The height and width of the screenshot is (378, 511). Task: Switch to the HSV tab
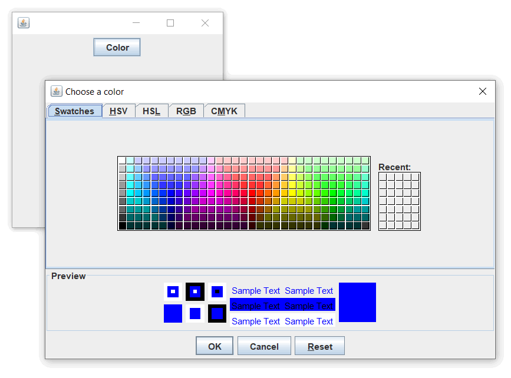pos(118,111)
